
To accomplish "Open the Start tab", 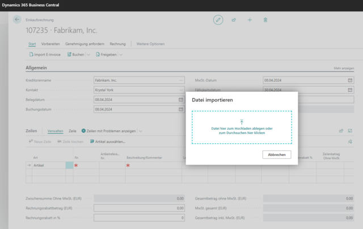I will click(32, 44).
